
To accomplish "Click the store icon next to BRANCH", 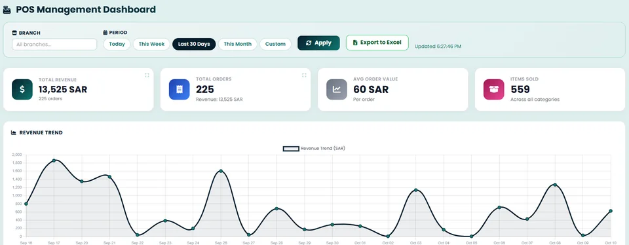I will (14, 33).
